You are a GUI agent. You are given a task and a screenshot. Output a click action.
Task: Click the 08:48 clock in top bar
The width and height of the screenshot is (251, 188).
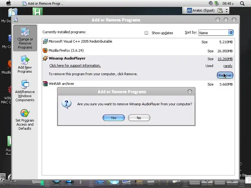[x=228, y=3]
